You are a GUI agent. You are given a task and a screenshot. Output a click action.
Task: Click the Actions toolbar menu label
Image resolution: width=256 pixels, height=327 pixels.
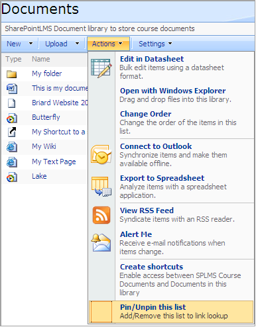coord(103,44)
